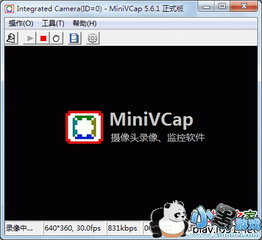Open the 工具(T) menu

pos(53,23)
